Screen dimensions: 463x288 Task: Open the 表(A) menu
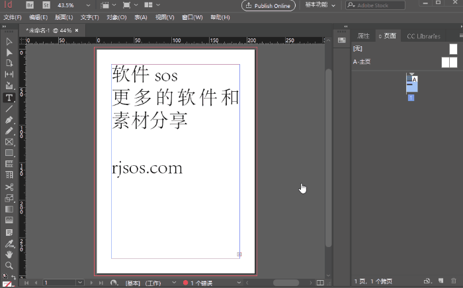141,17
